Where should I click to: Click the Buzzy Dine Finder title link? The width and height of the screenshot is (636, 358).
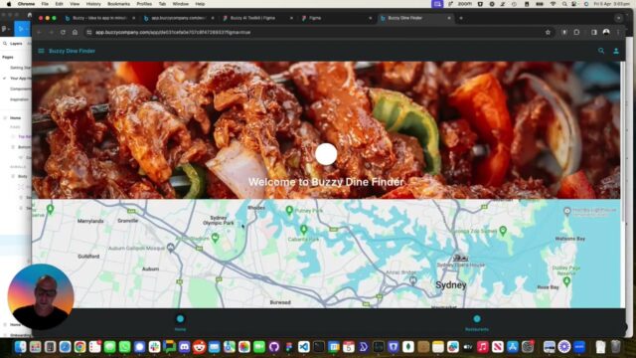tap(72, 51)
